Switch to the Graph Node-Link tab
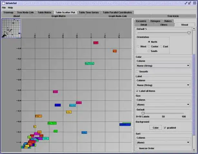Image resolution: width=198 pixels, height=154 pixels. tap(118, 16)
